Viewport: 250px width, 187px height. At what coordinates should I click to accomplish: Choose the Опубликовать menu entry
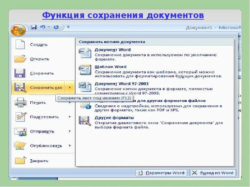[x=43, y=146]
